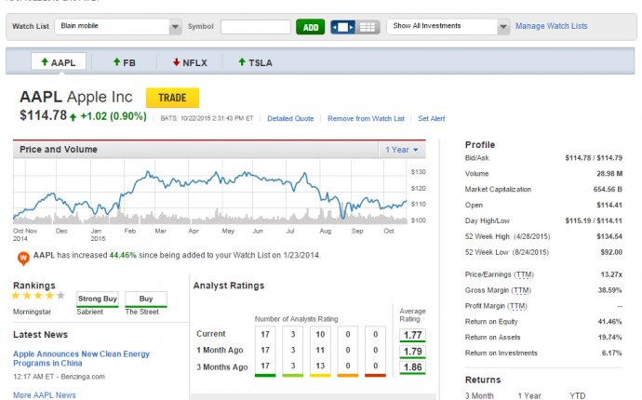Click the red analyst rating bar
Image resolution: width=642 pixels, height=400 pixels.
(x=375, y=375)
